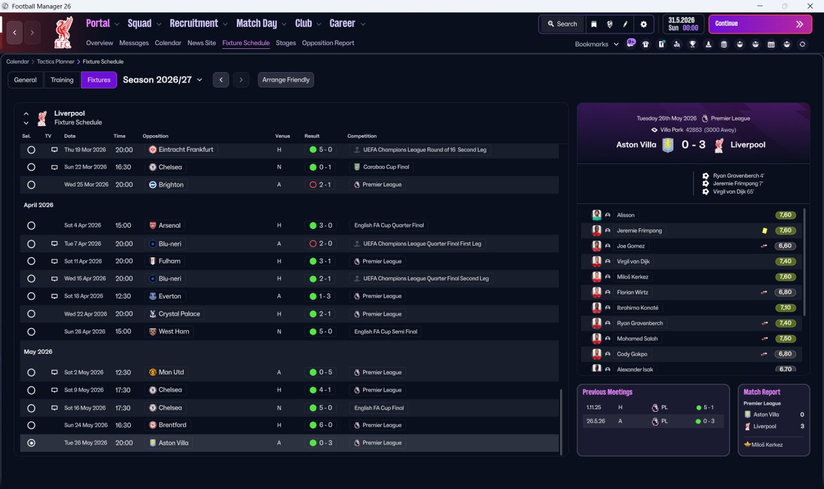Switch to the General tab
Screen dimensions: 824x489
[26, 80]
